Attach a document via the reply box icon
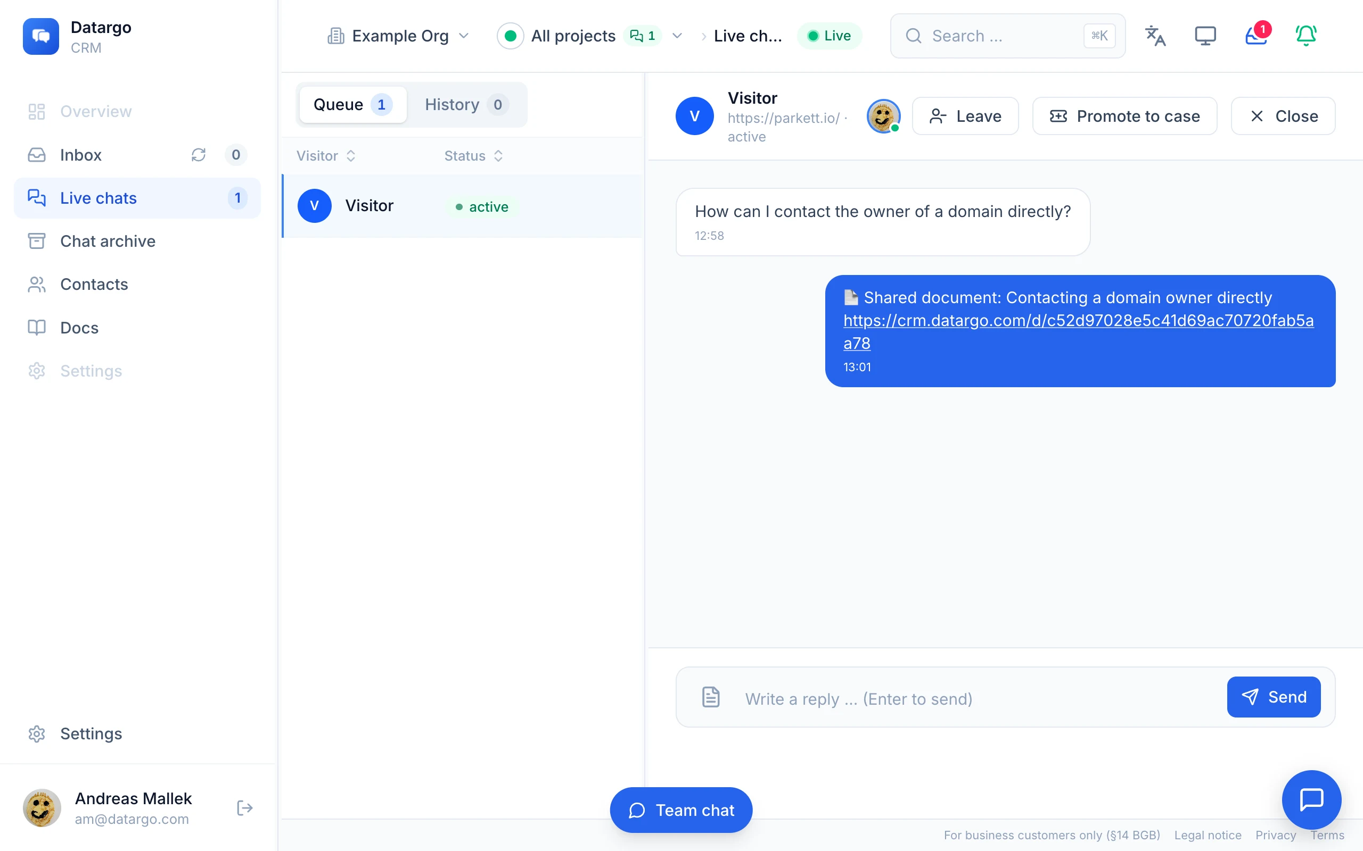 [711, 697]
